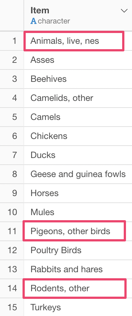The height and width of the screenshot is (316, 132).
Task: Select the "Animals, live, nes" cell
Action: point(78,41)
